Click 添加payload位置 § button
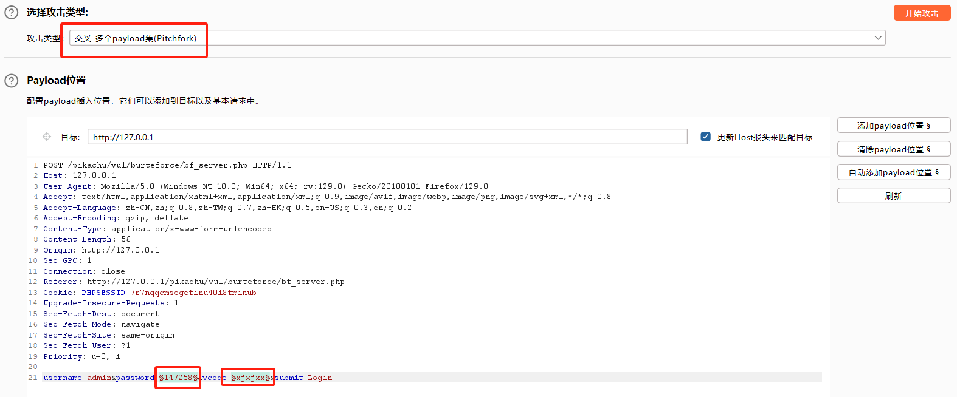This screenshot has width=957, height=397. click(x=894, y=126)
